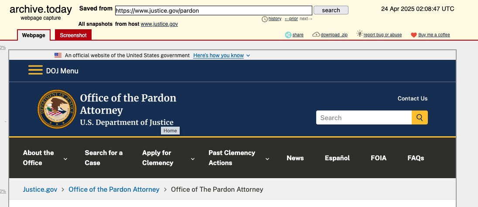Screen dimensions: 478x207
Task: Click the report bug lightbulb icon
Action: (x=359, y=34)
